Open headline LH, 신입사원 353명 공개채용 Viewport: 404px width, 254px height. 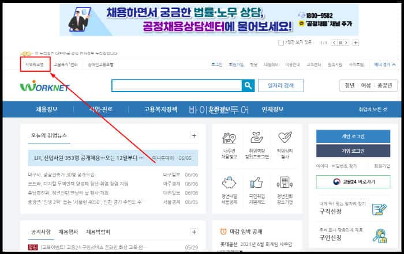coord(89,158)
